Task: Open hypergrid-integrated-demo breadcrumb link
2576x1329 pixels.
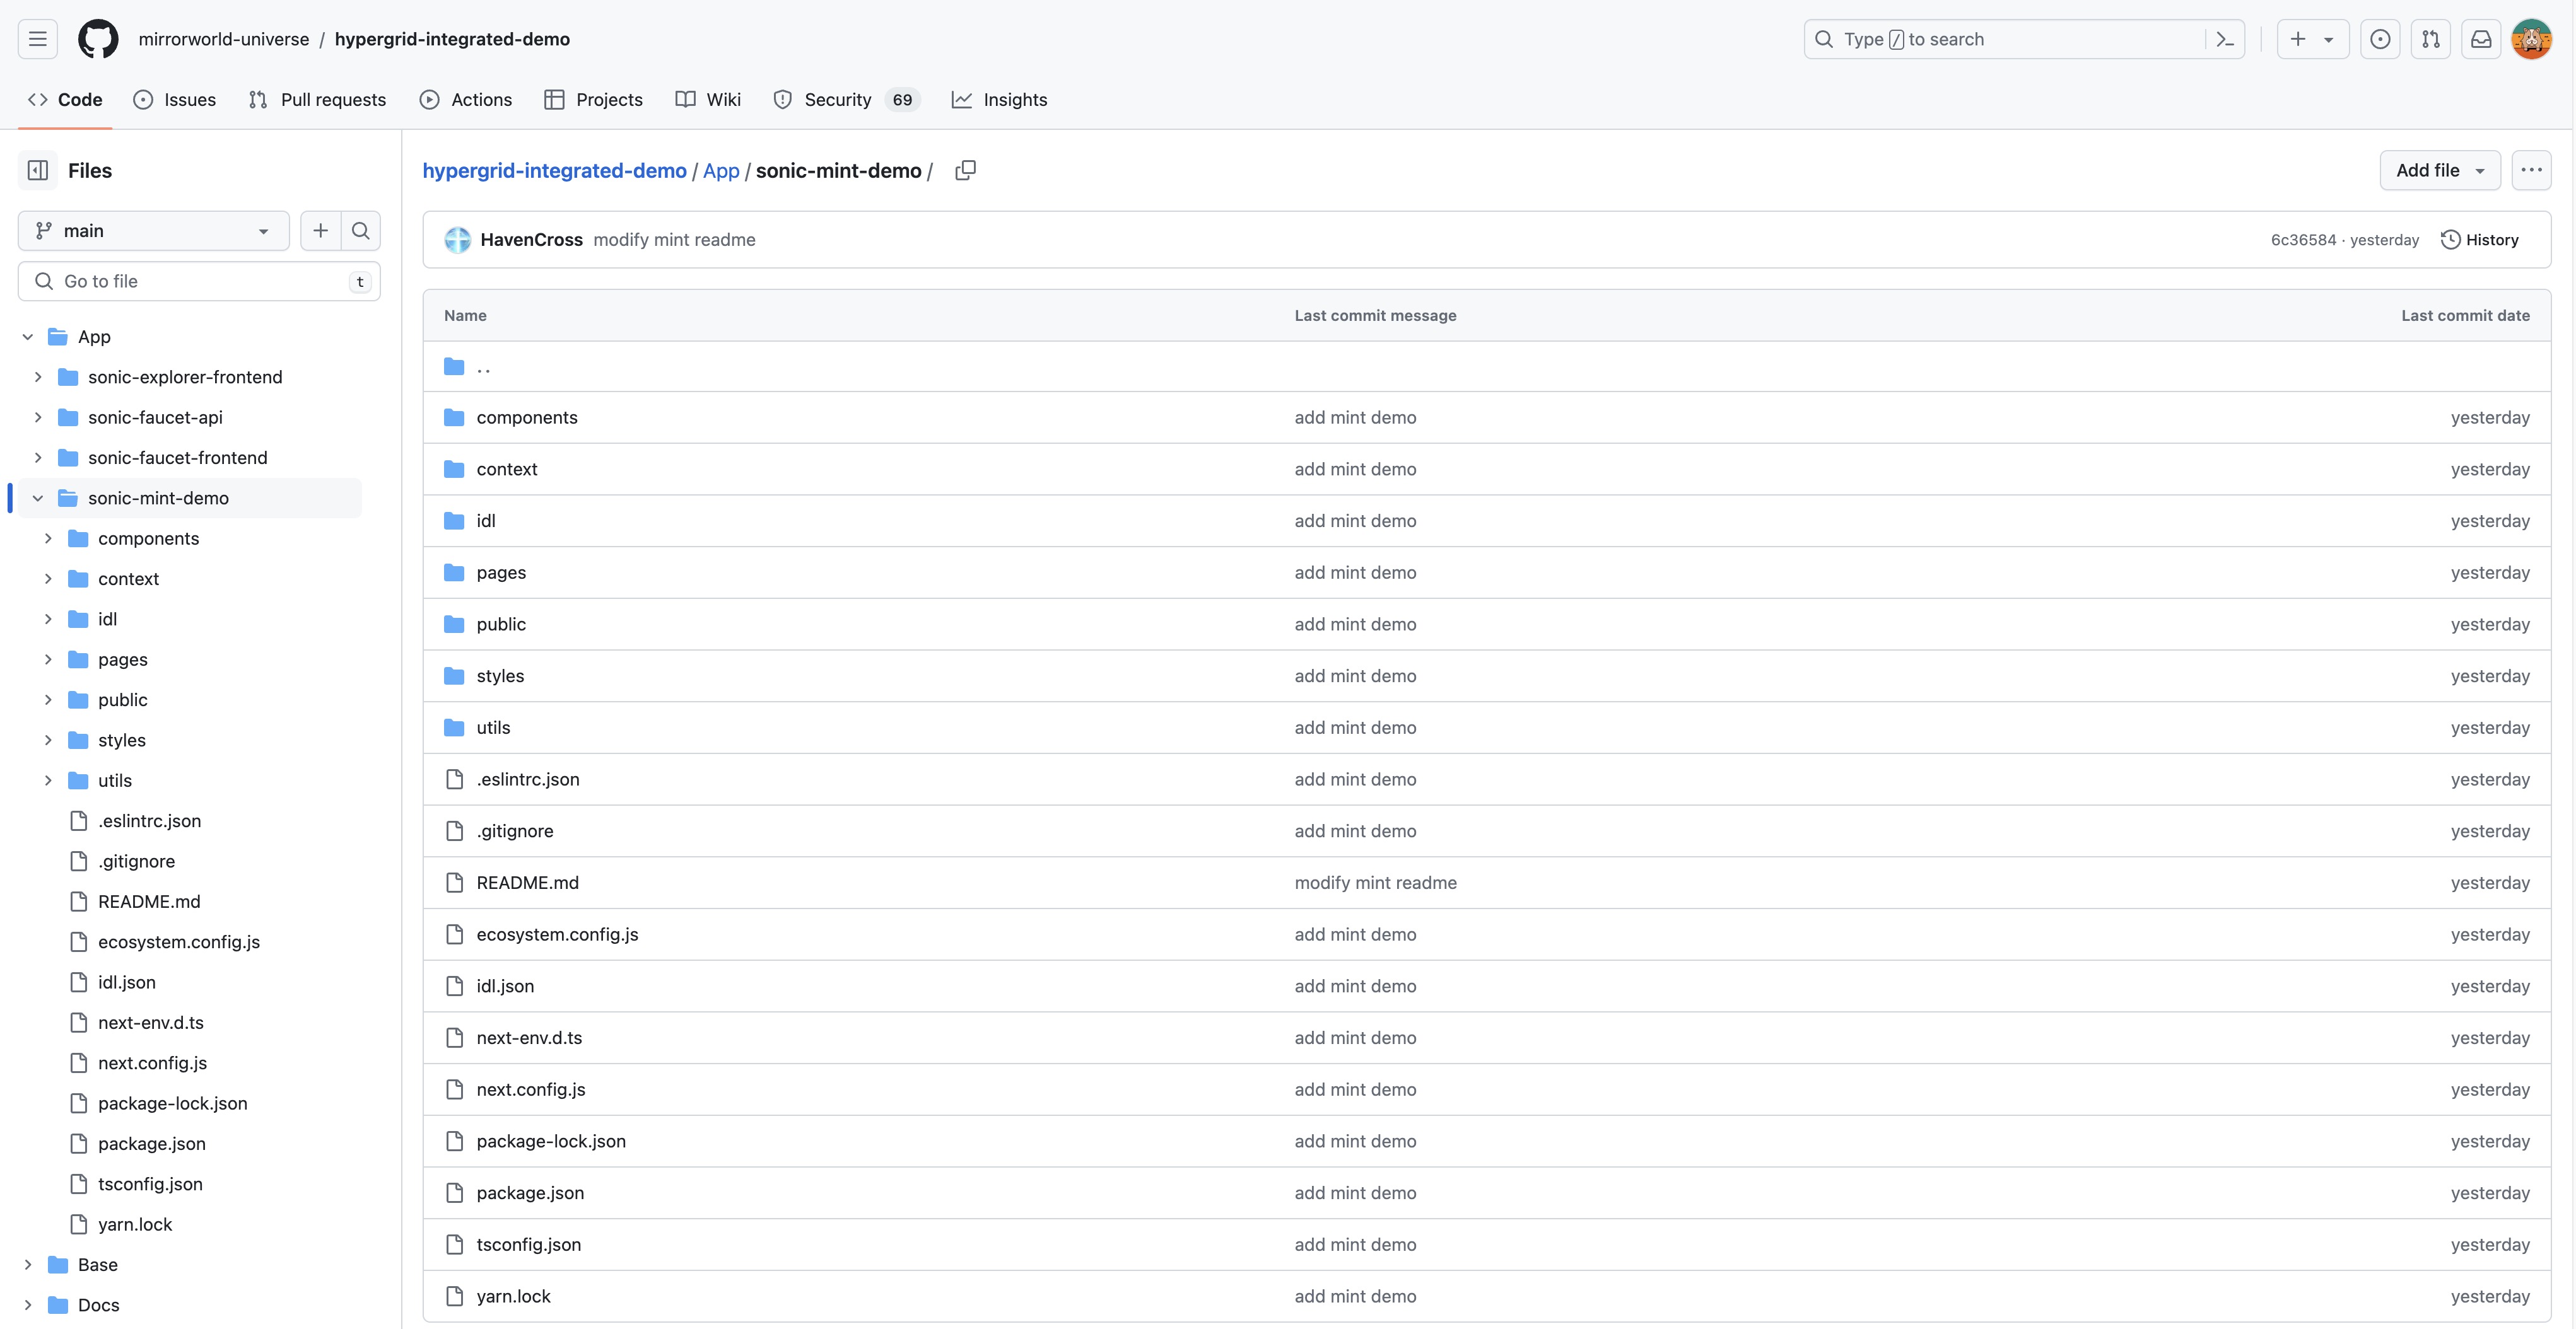Action: point(554,171)
